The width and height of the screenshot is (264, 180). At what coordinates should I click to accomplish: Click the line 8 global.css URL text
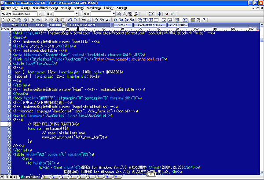tap(128, 59)
